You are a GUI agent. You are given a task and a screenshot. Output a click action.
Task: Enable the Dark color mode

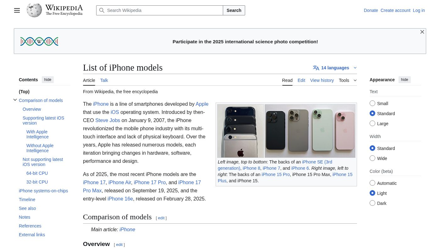tap(372, 203)
